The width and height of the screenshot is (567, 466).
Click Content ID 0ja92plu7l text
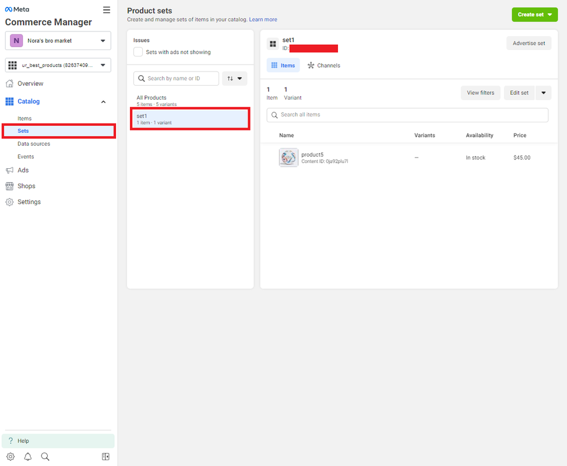(x=325, y=161)
